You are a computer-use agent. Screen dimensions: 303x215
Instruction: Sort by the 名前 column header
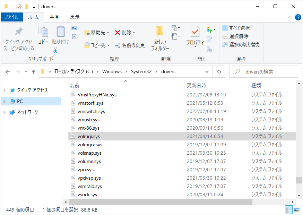(x=125, y=85)
